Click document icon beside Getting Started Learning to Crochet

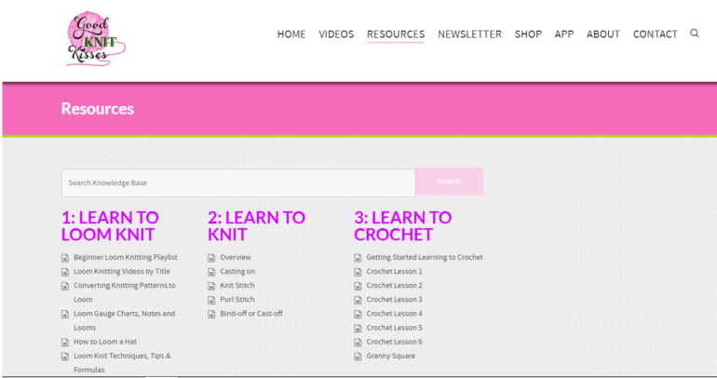(358, 258)
